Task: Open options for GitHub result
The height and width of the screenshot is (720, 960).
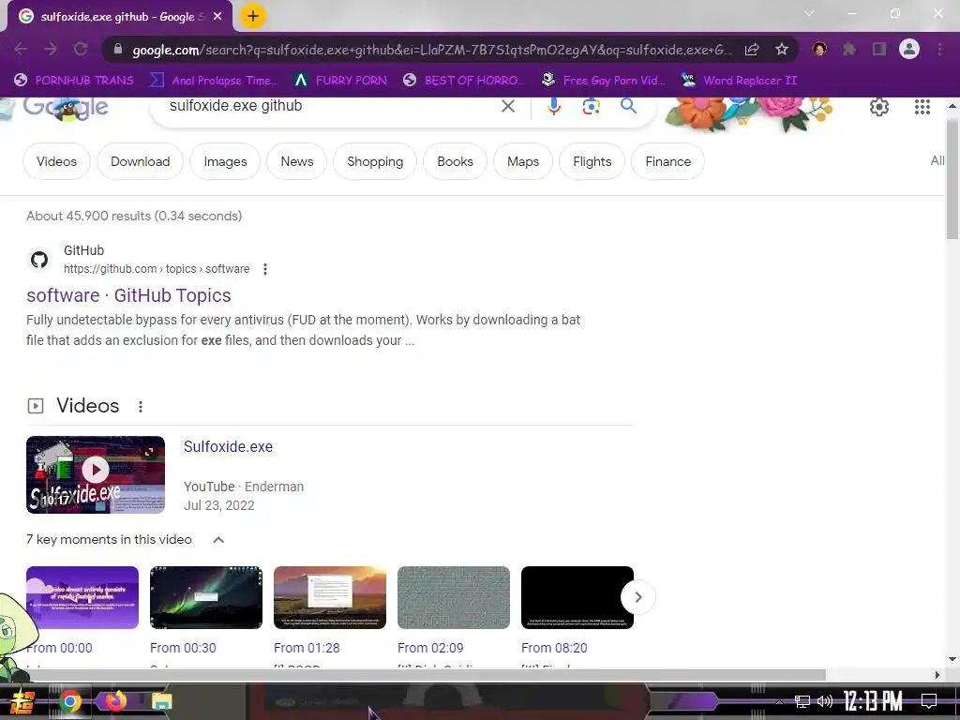Action: point(265,269)
